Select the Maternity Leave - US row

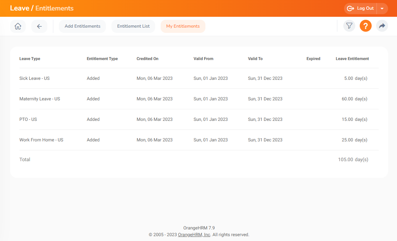[199, 99]
